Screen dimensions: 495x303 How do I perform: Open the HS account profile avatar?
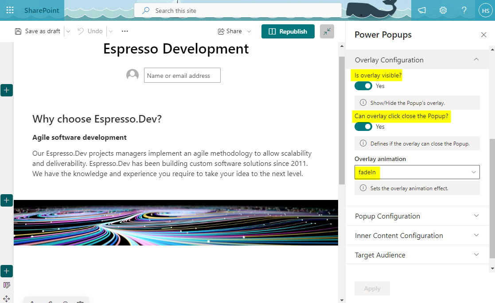click(485, 10)
